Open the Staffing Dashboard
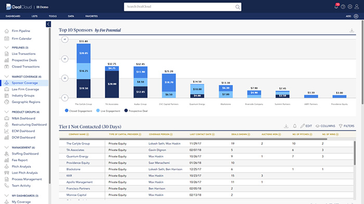The height and width of the screenshot is (204, 364). click(25, 154)
